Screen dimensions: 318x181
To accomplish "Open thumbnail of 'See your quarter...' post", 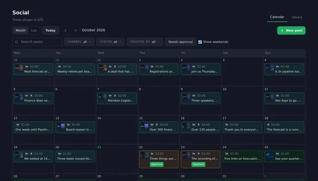I will click(270, 155).
